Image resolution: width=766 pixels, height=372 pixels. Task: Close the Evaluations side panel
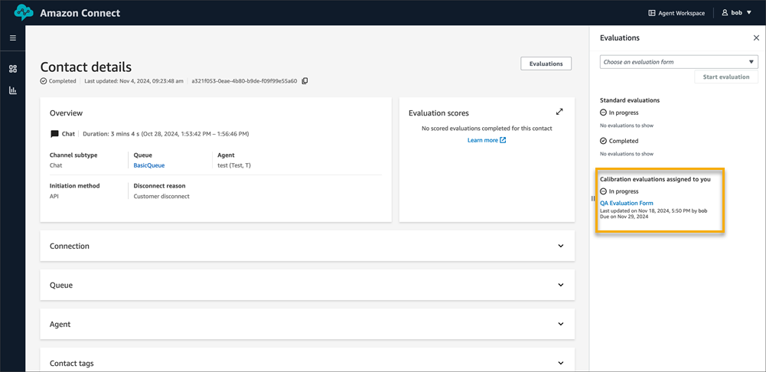756,38
